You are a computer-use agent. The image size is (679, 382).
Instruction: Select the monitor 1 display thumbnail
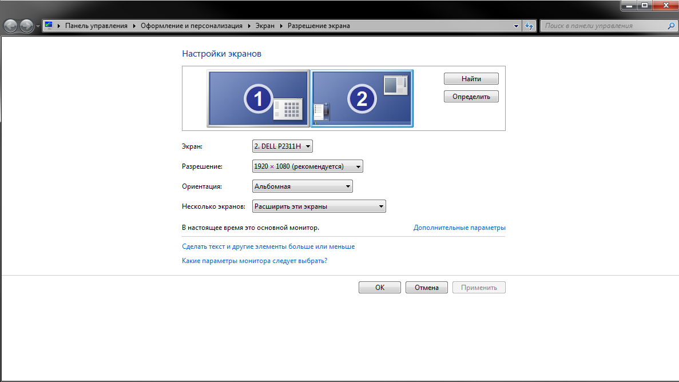[258, 98]
